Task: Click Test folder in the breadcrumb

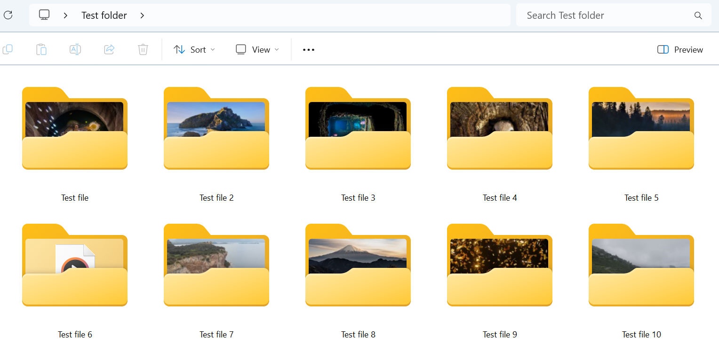Action: pyautogui.click(x=104, y=16)
